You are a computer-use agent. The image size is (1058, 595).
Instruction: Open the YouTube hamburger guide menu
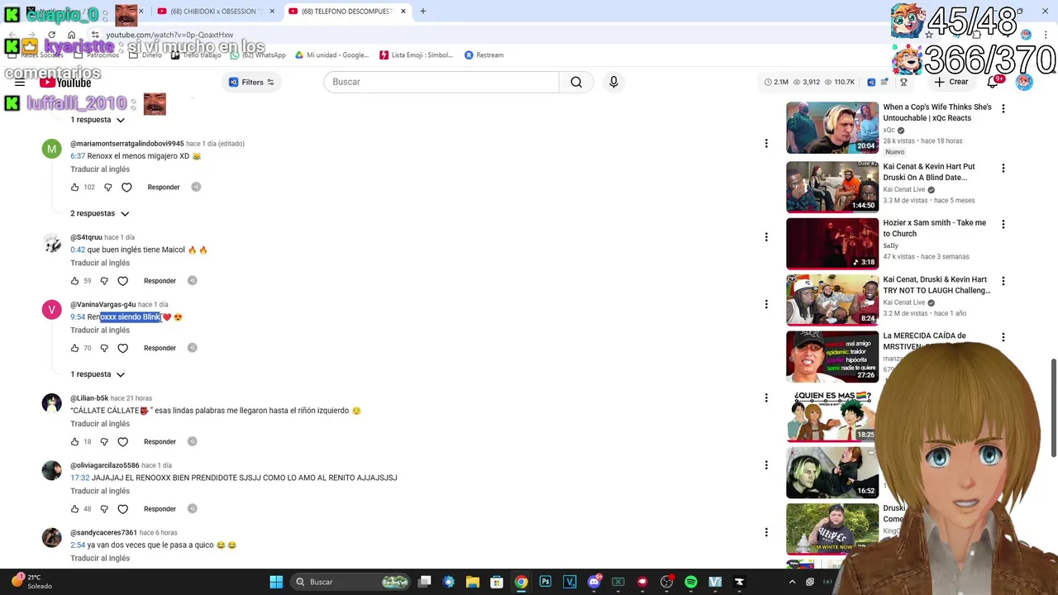click(20, 83)
